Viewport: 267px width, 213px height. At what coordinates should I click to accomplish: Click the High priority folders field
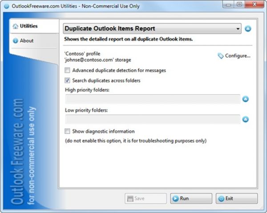pos(153,99)
